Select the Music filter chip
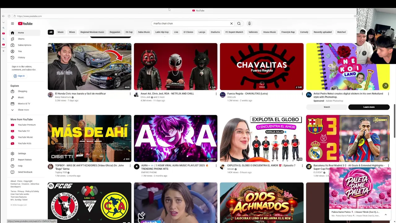 point(61,32)
